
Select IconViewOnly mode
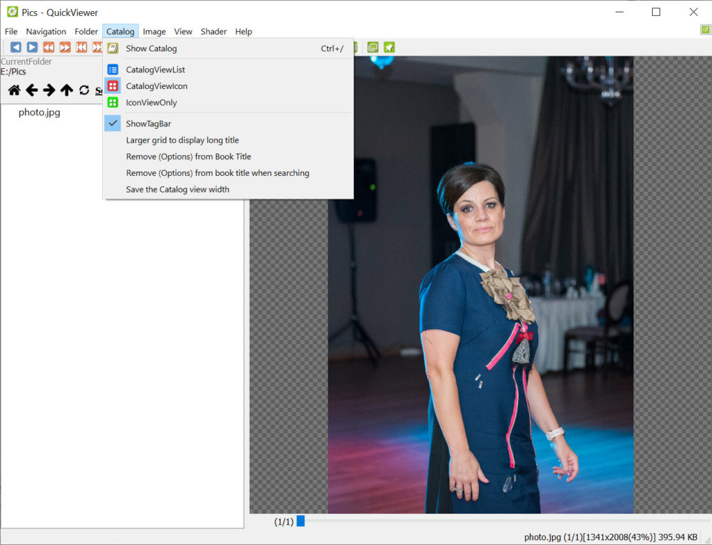[151, 102]
